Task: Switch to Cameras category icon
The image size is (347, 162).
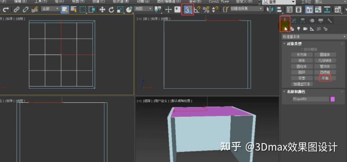Action: [x=305, y=29]
